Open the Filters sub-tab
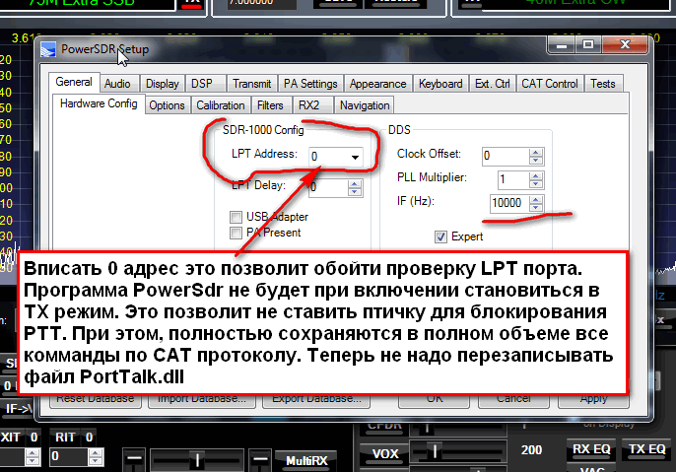This screenshot has height=472, width=676. coord(270,105)
